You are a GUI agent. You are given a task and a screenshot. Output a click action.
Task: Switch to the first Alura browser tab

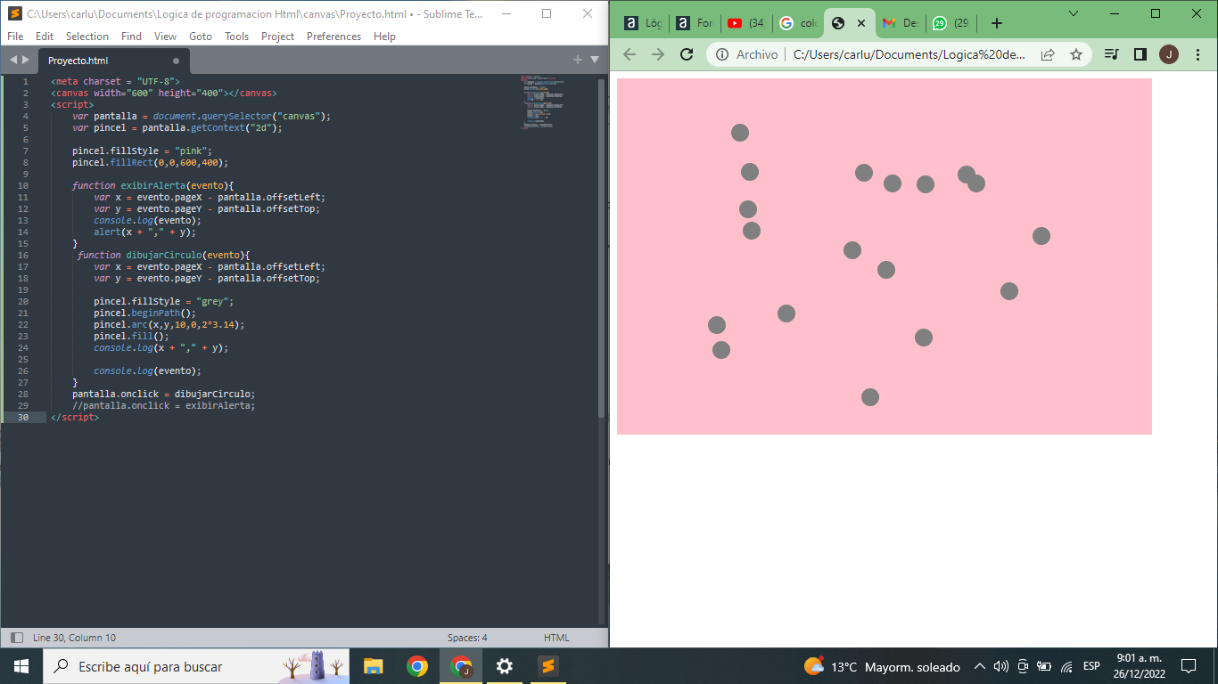coord(642,23)
